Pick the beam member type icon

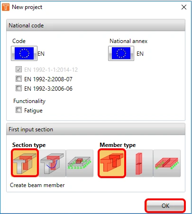point(112,163)
